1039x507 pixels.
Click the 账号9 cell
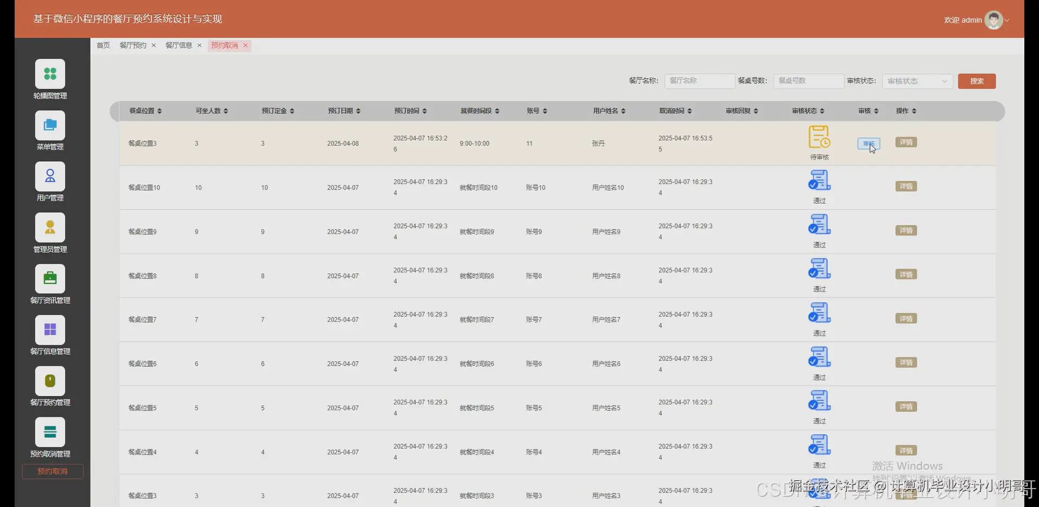click(x=534, y=232)
